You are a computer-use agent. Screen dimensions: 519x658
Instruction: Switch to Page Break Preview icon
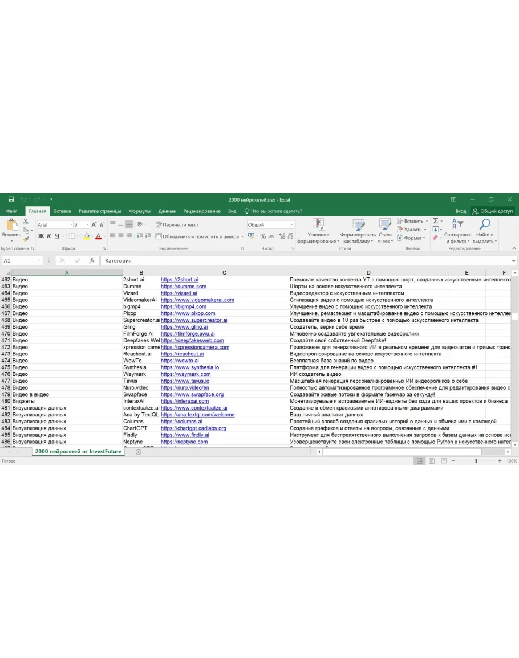point(444,461)
